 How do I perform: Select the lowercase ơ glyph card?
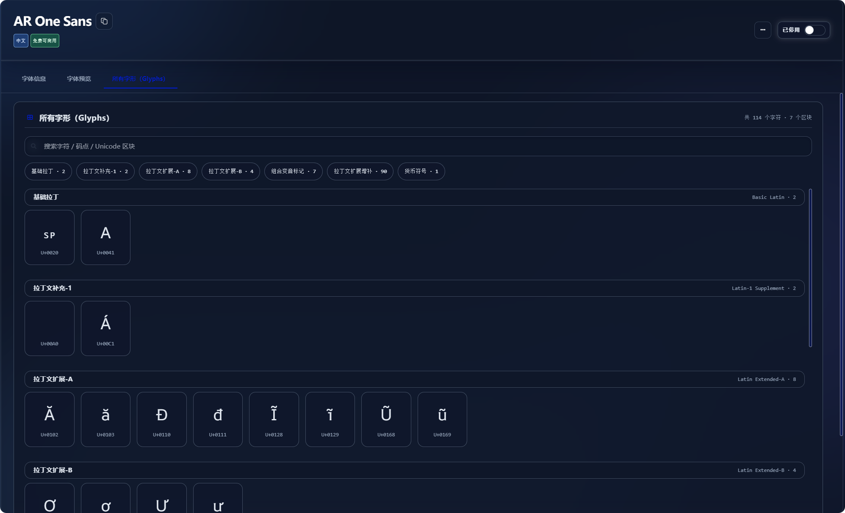pyautogui.click(x=105, y=498)
